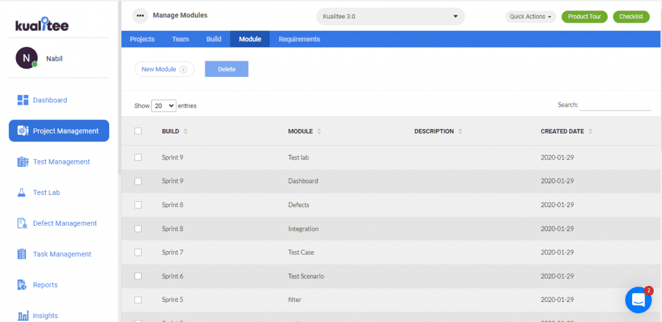The image size is (662, 322).
Task: Click Sprint 7 build cell
Action: point(172,252)
